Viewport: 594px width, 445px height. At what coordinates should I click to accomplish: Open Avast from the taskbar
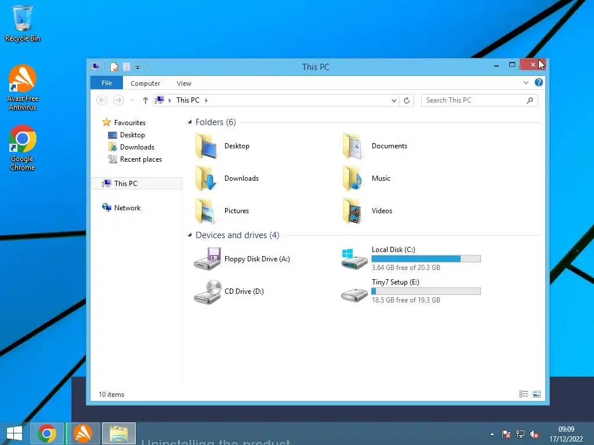pos(82,433)
